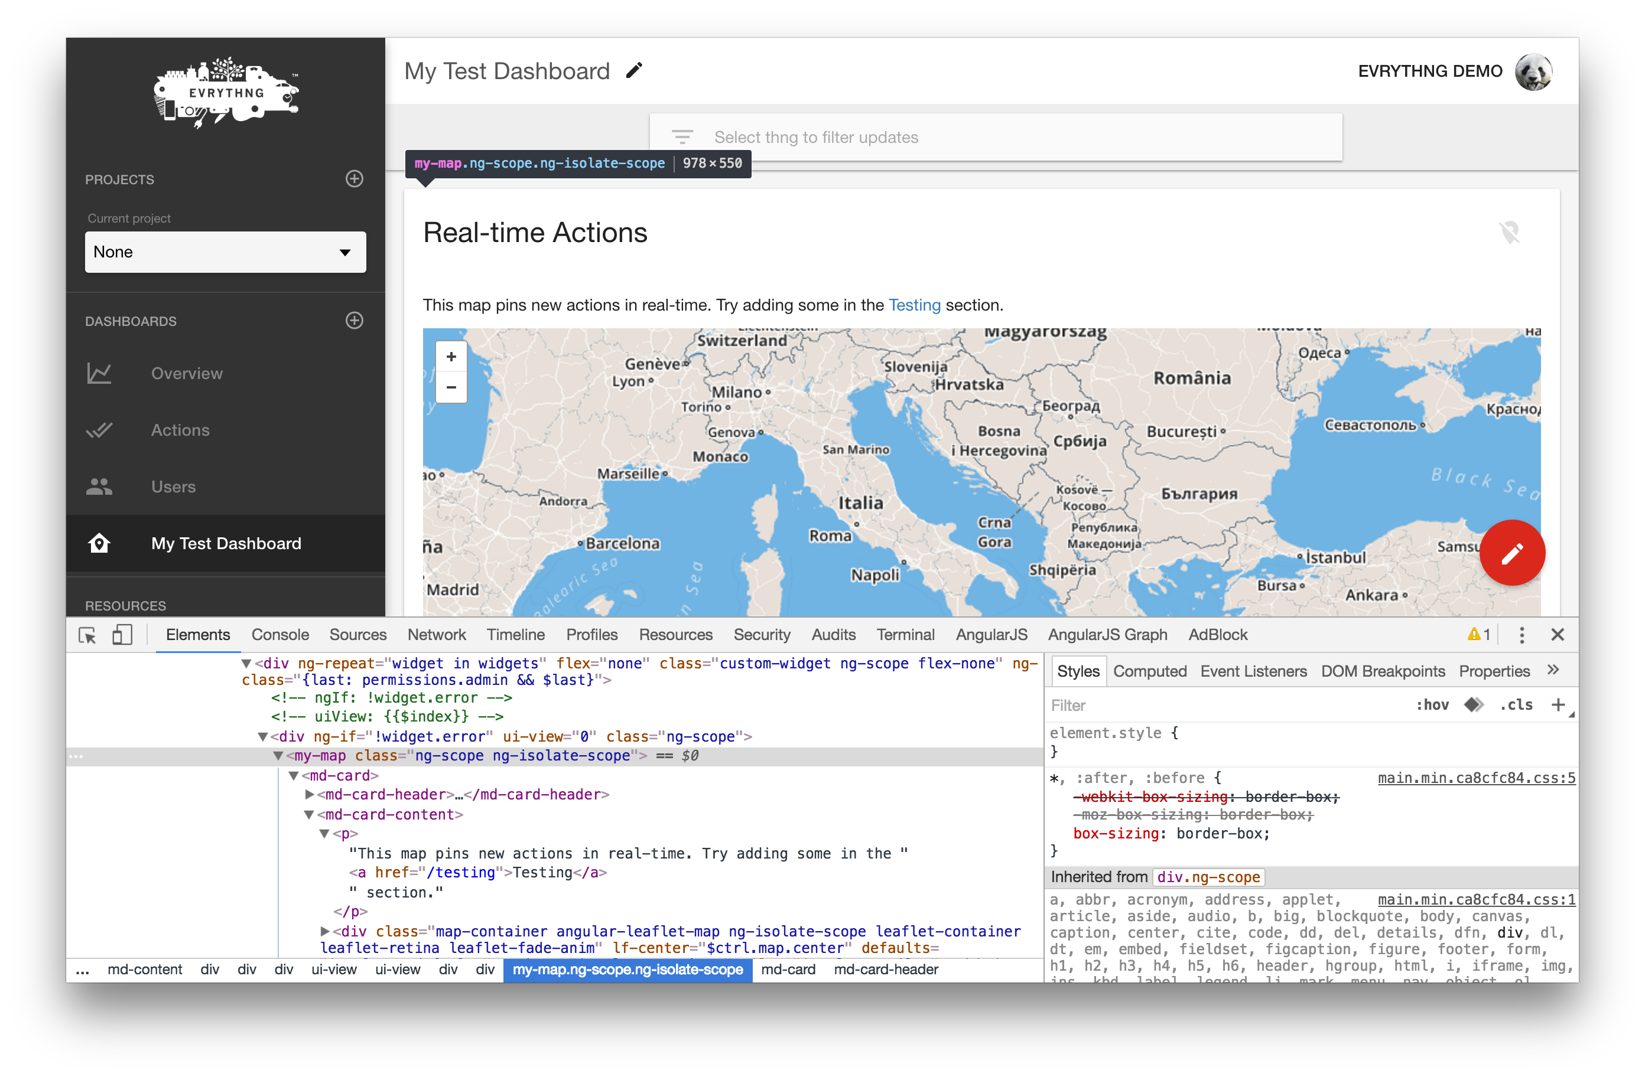
Task: Open the Users dashboard link
Action: click(x=173, y=487)
